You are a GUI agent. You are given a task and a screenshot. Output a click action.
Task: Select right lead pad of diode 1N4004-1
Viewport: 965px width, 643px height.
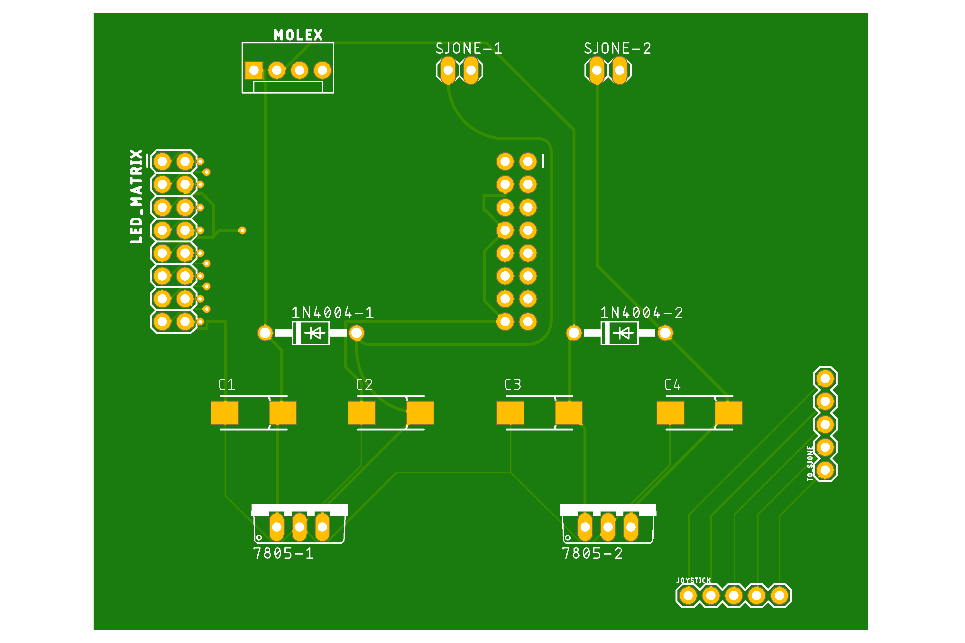coord(356,333)
